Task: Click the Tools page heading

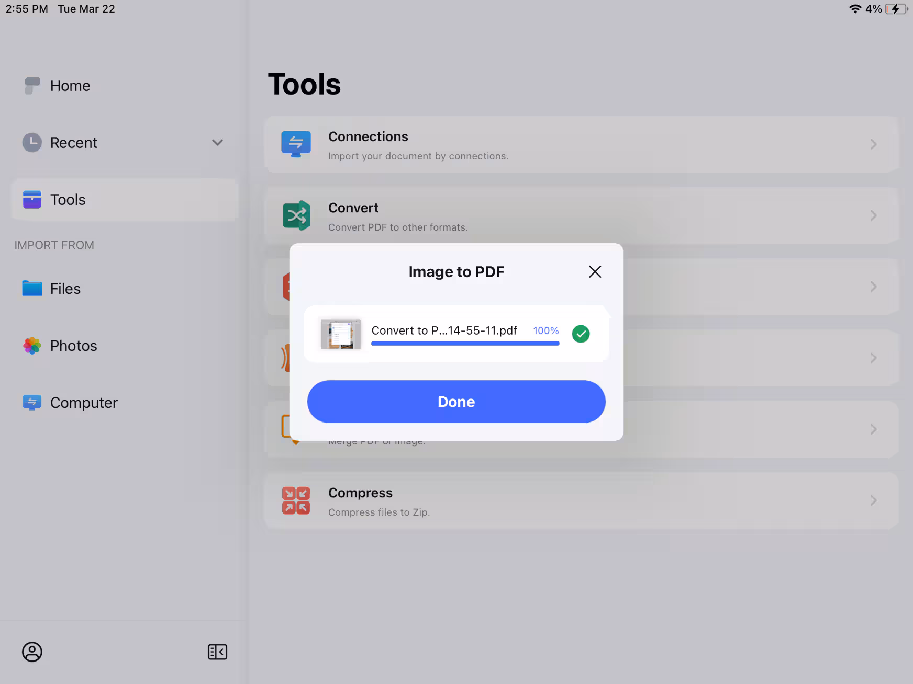Action: pos(304,84)
